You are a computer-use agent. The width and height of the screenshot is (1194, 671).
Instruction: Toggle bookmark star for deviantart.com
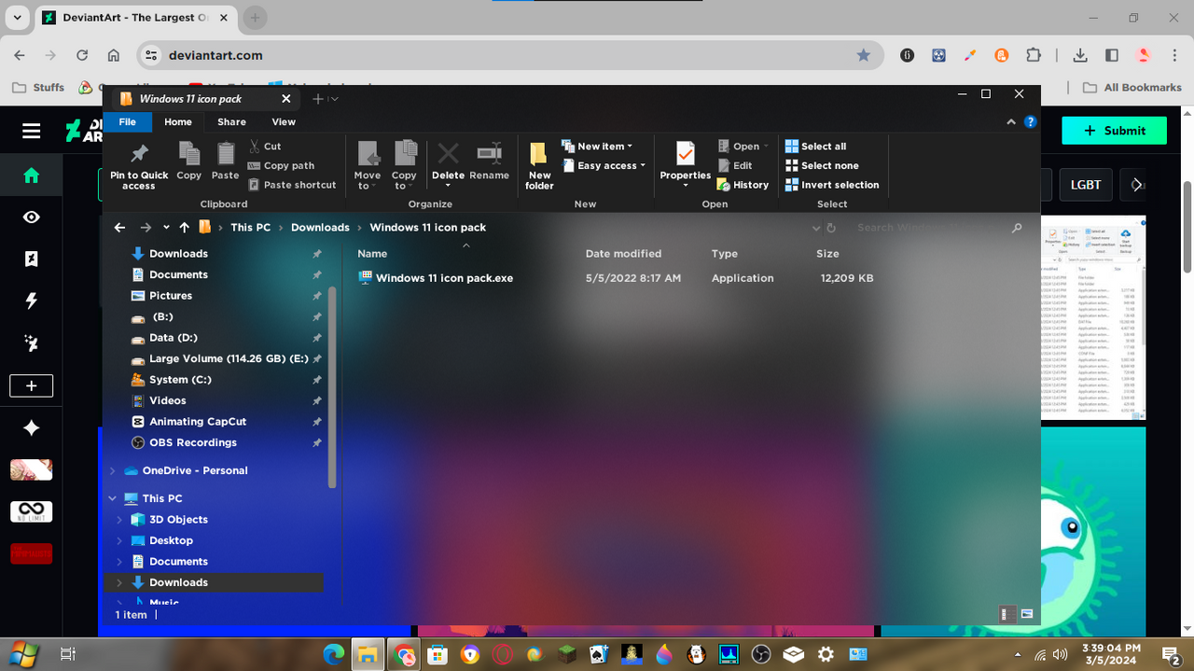point(864,55)
